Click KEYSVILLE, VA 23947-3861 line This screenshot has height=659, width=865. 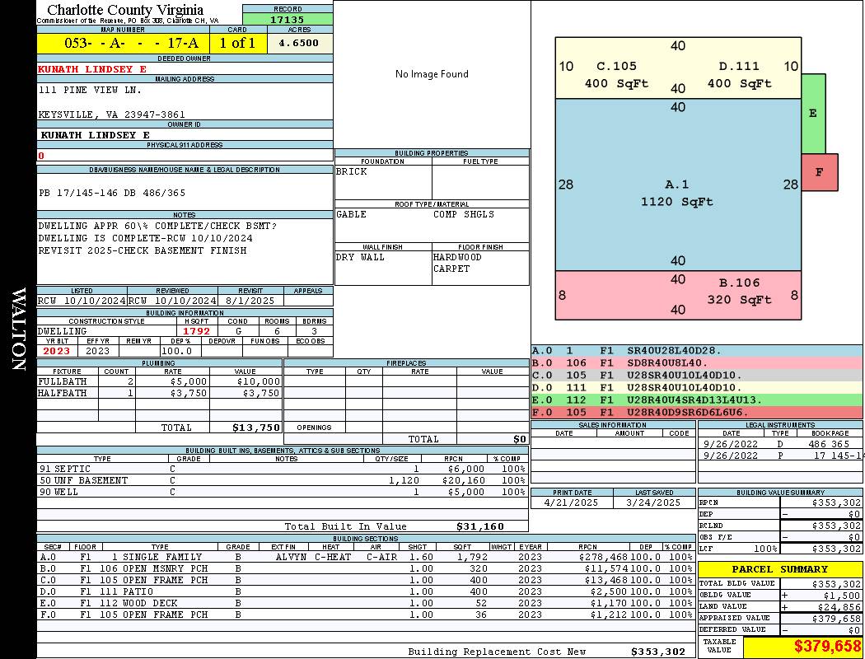pos(111,115)
